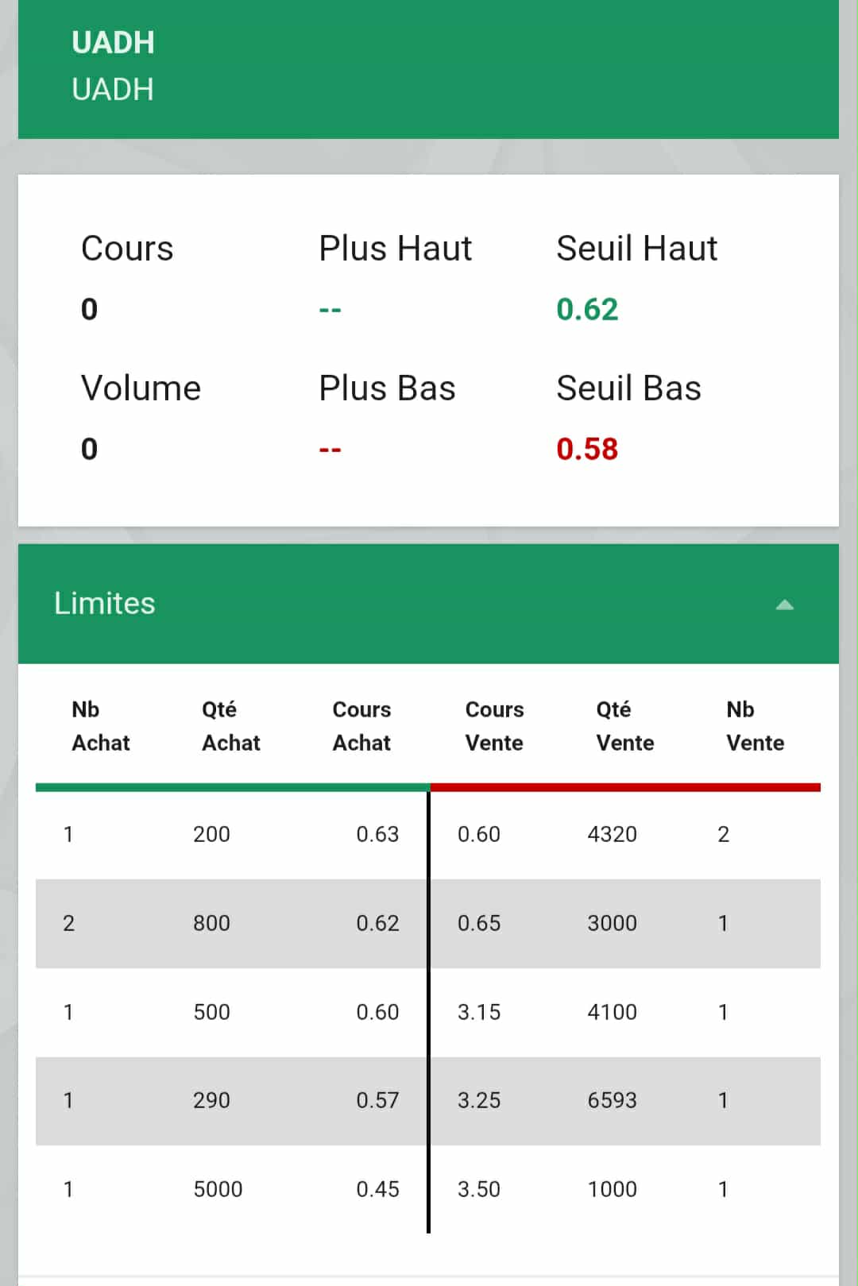This screenshot has width=858, height=1286.
Task: Select the 3.15 sell price
Action: (x=479, y=1012)
